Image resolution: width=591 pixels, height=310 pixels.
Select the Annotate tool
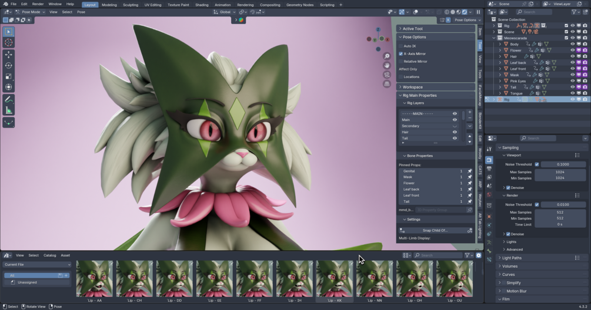tap(8, 99)
